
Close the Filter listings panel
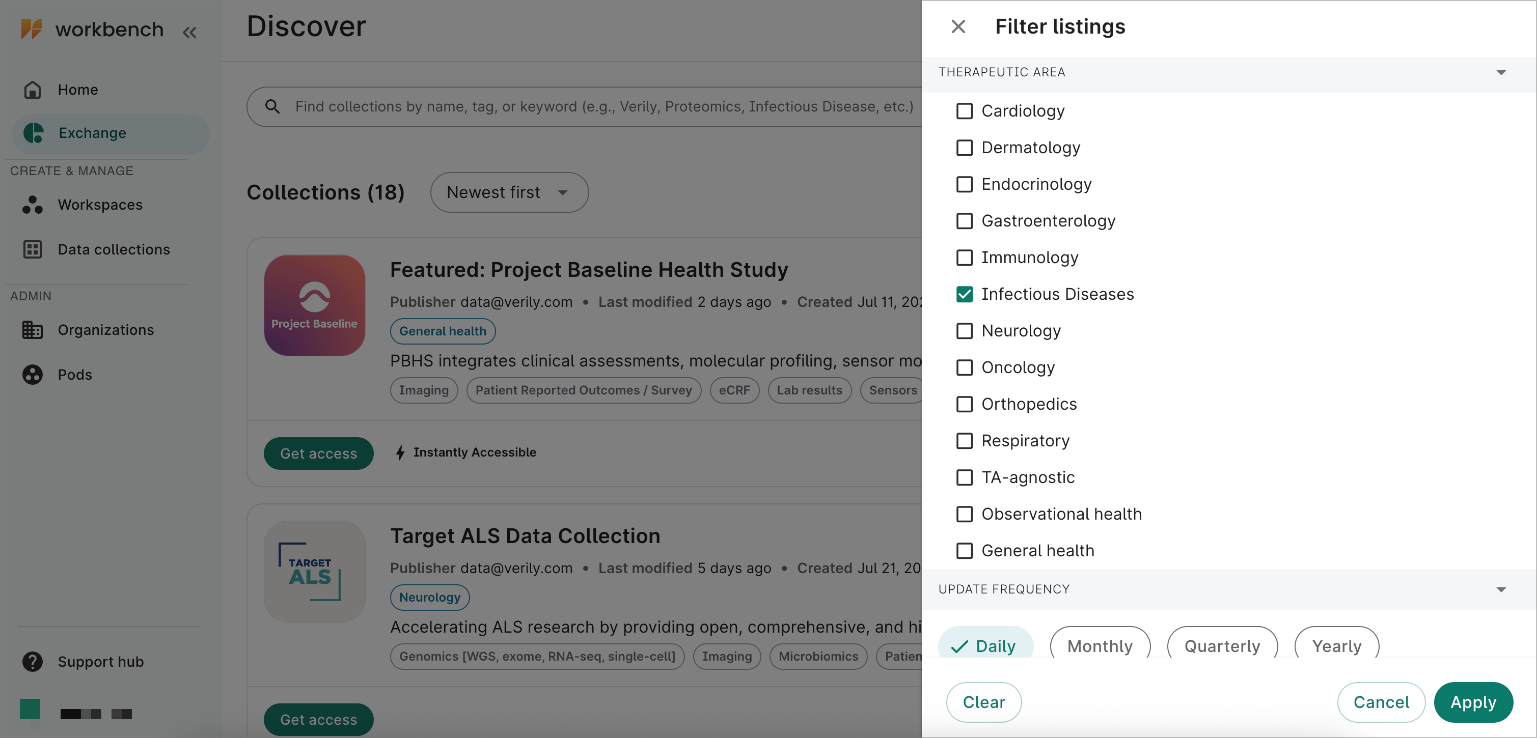958,26
